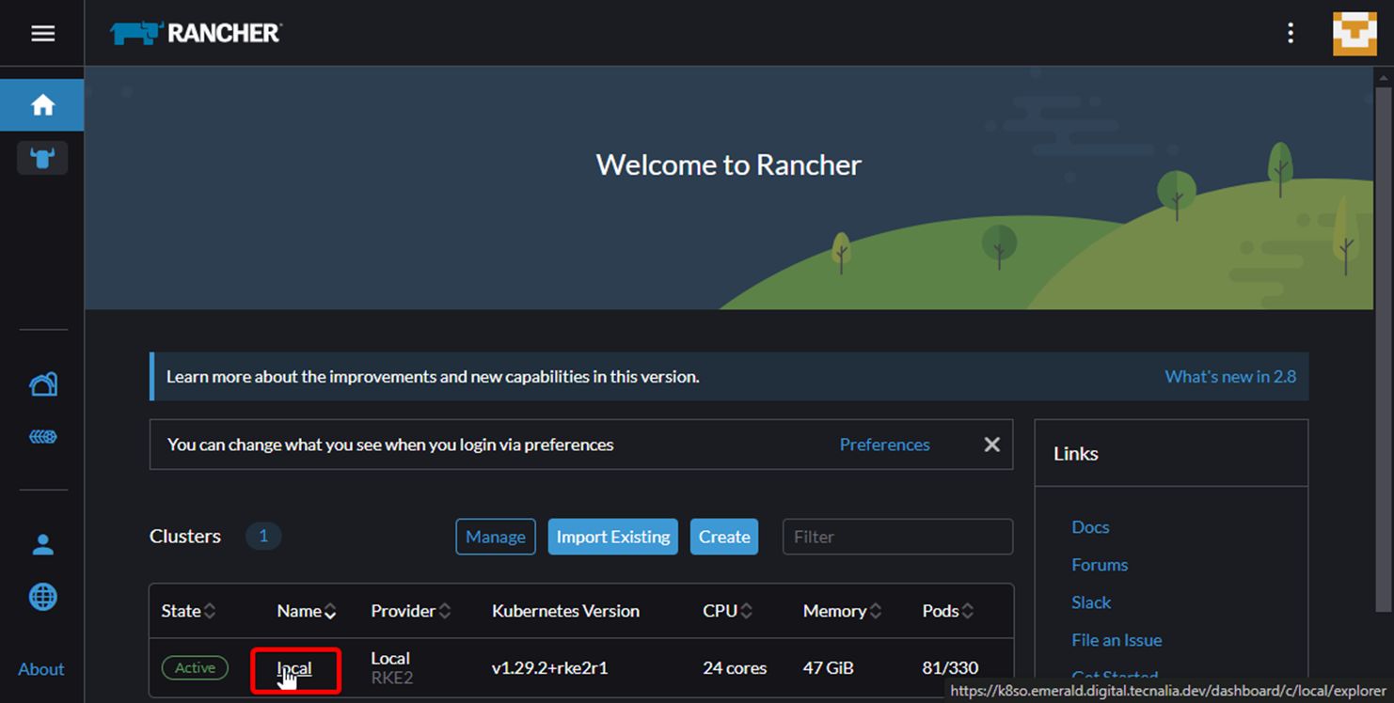This screenshot has height=703, width=1394.
Task: Open the user avatar menu
Action: click(1354, 34)
